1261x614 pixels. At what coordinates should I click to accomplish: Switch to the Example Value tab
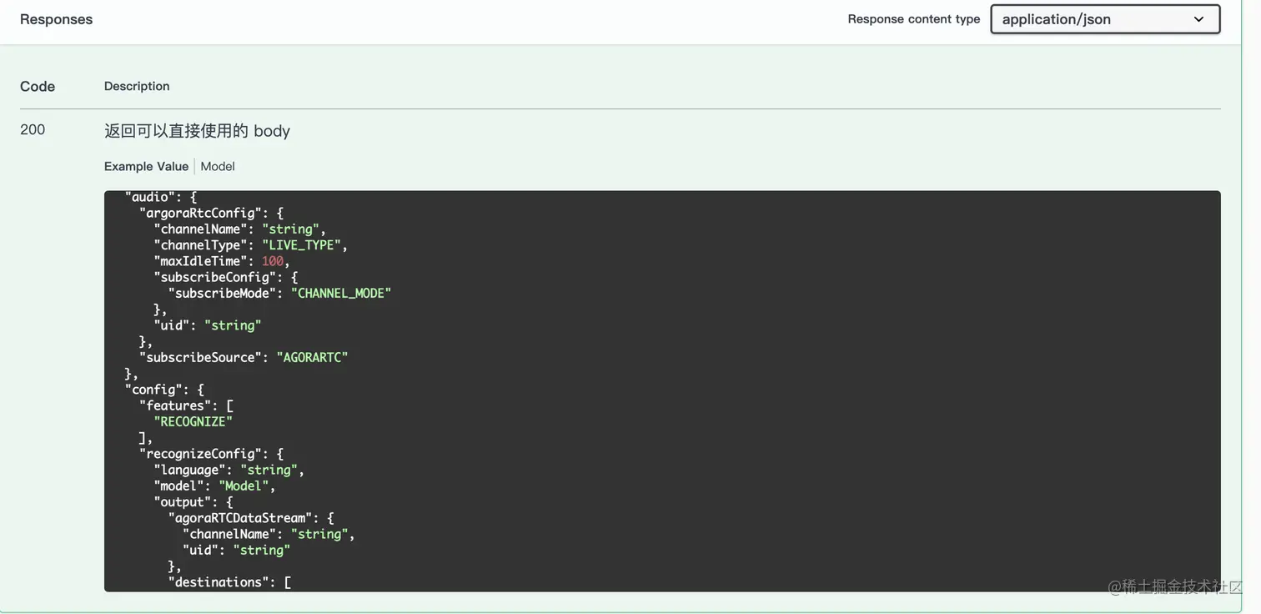(x=146, y=166)
